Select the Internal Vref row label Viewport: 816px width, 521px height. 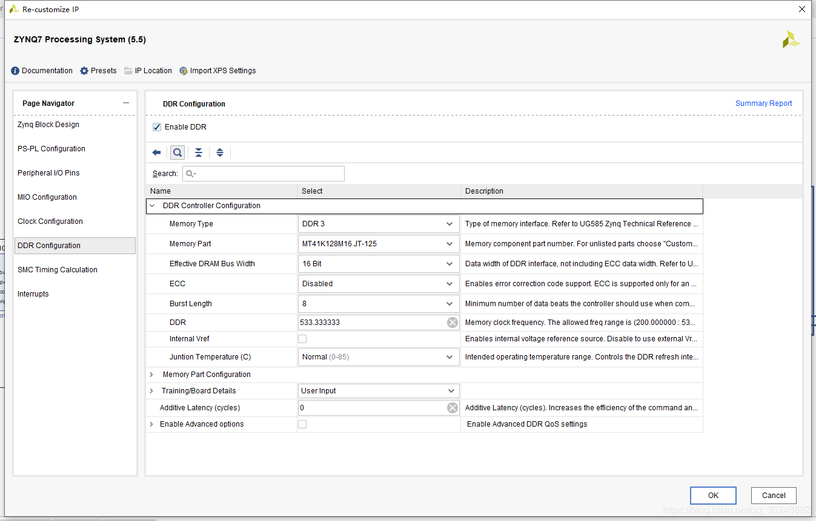(x=190, y=339)
